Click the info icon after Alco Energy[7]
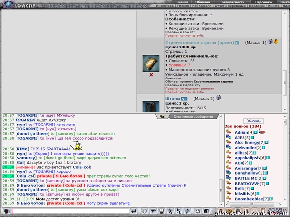The height and width of the screenshot is (218, 291). pyautogui.click(x=267, y=143)
